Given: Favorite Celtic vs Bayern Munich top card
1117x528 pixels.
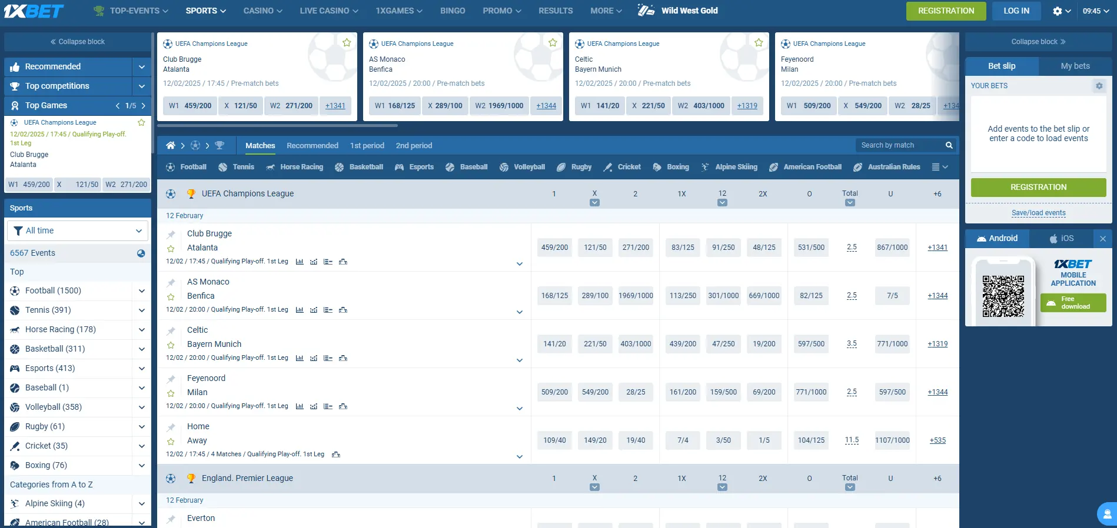Looking at the screenshot, I should point(759,43).
